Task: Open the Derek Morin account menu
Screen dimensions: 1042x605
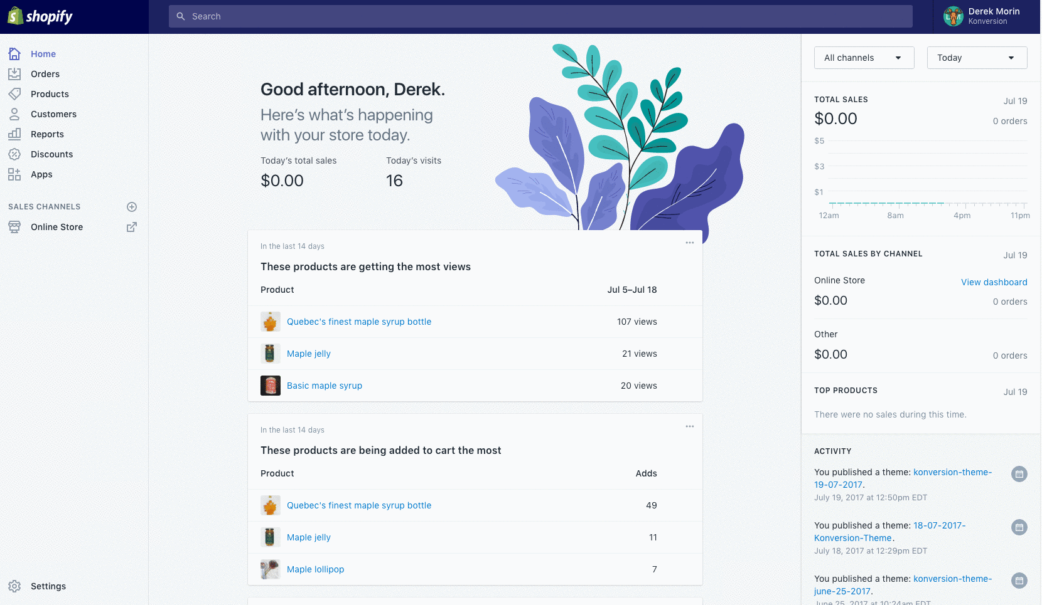Action: pos(987,16)
